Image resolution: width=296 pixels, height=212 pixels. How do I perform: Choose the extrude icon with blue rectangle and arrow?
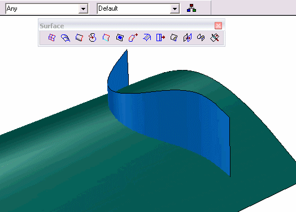pos(160,38)
